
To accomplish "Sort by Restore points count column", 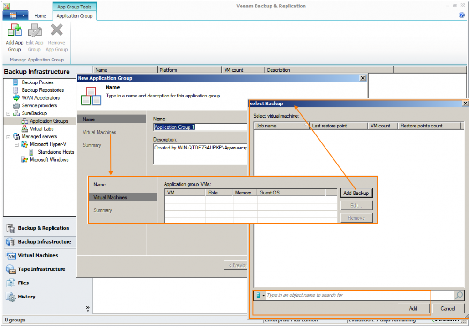I will coord(429,126).
